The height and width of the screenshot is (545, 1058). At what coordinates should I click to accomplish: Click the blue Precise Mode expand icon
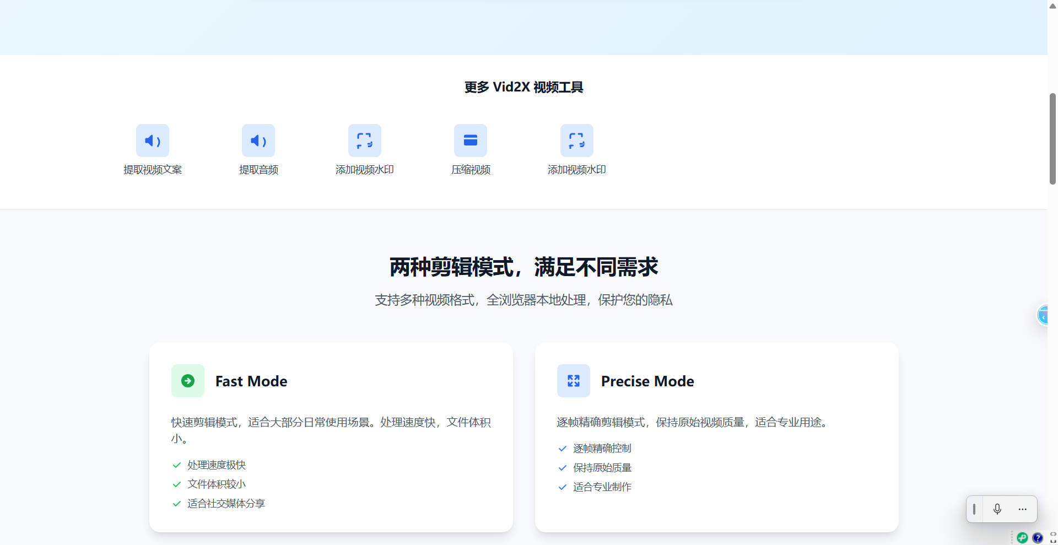pyautogui.click(x=574, y=381)
